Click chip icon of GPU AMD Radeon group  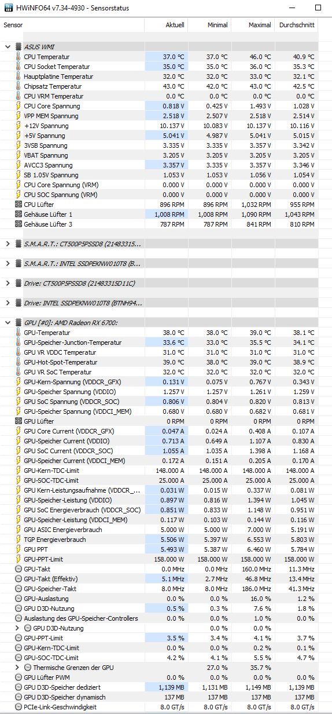tap(18, 323)
